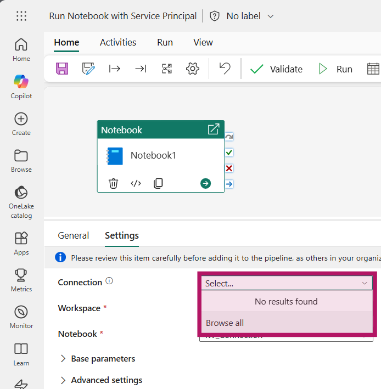Click the Connection info icon
The height and width of the screenshot is (389, 381).
(x=109, y=281)
